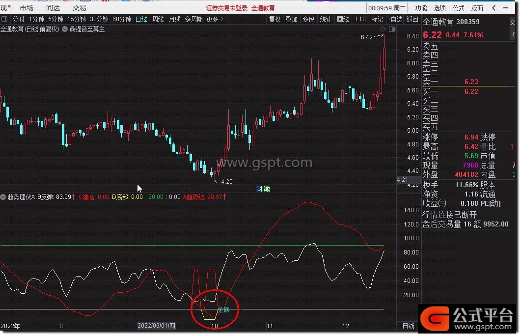Click the 买一 price 6.22
521x335 pixels.
(471, 91)
